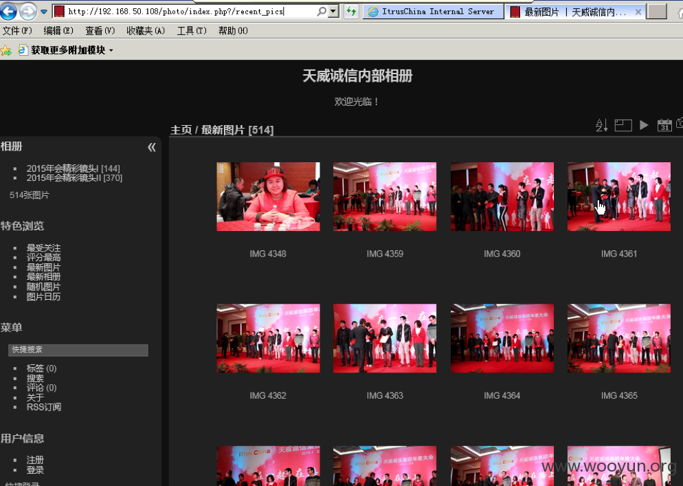Open thumbnail IMG 4362
The image size is (683, 486).
pyautogui.click(x=268, y=338)
